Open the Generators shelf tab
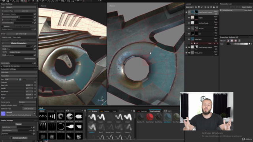253x142 pixels. point(60,111)
